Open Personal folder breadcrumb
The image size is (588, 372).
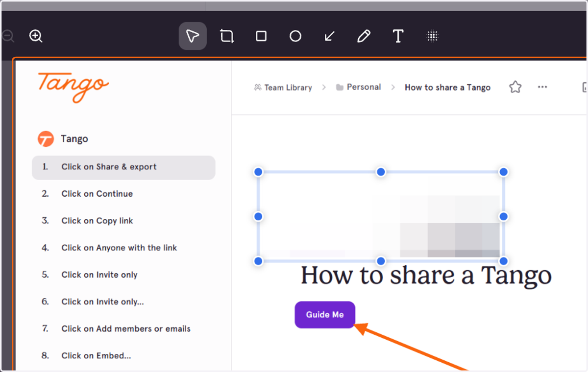click(x=358, y=87)
